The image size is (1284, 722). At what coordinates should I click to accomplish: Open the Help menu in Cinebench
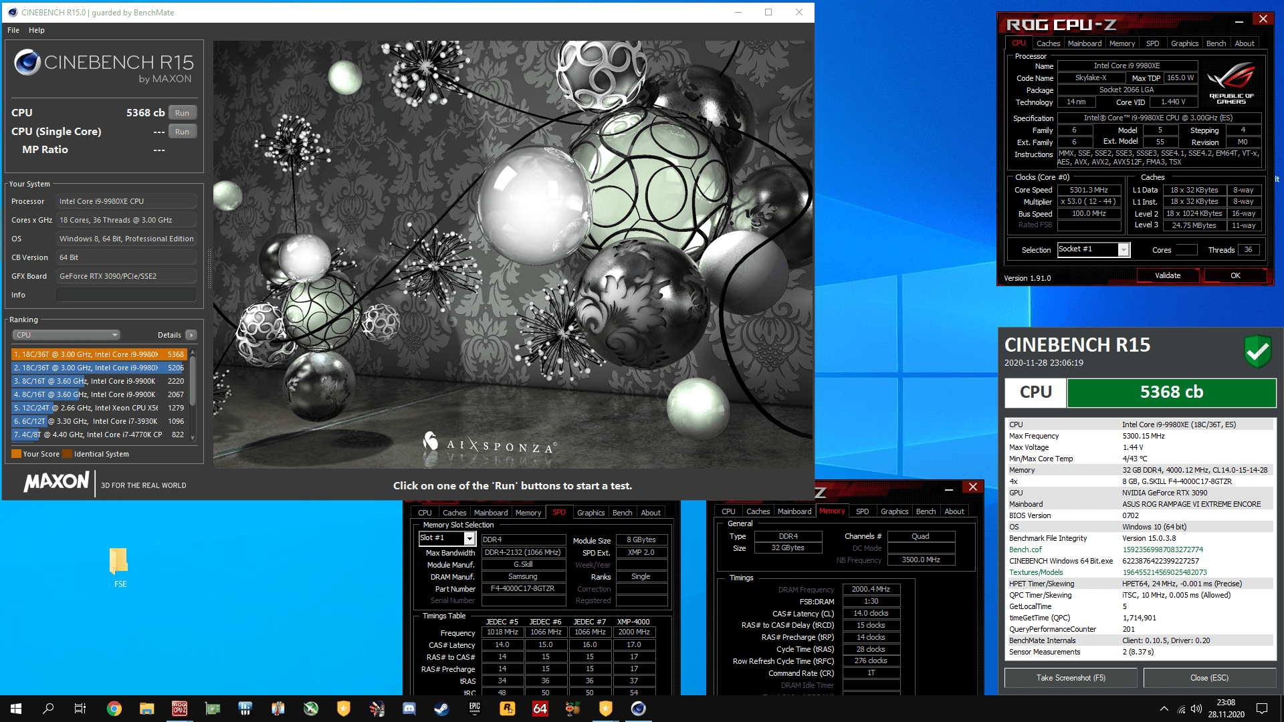(x=37, y=30)
